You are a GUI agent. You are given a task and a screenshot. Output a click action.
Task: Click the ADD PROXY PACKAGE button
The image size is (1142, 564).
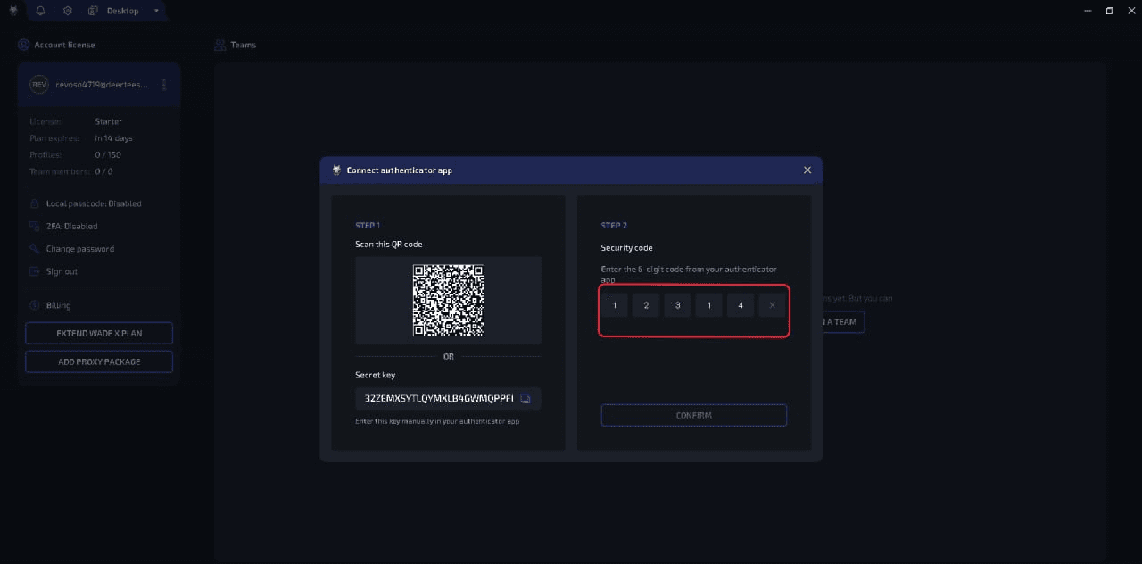99,361
